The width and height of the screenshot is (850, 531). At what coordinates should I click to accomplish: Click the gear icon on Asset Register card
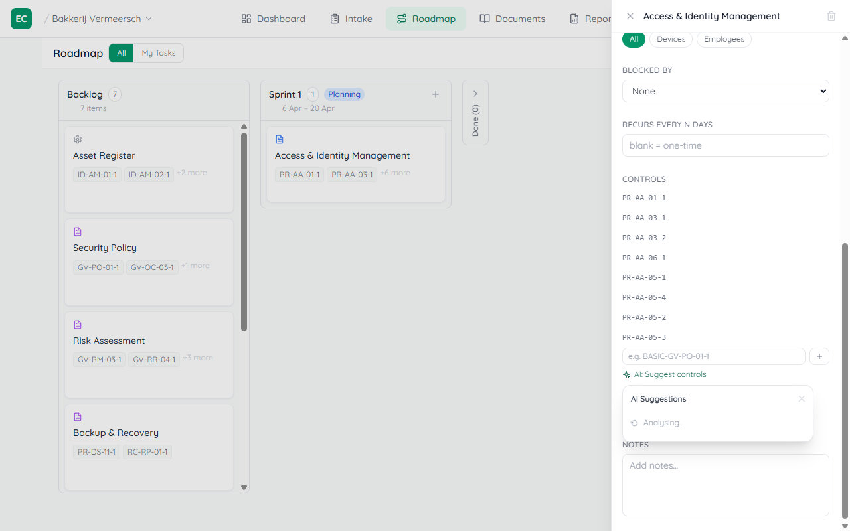(77, 139)
